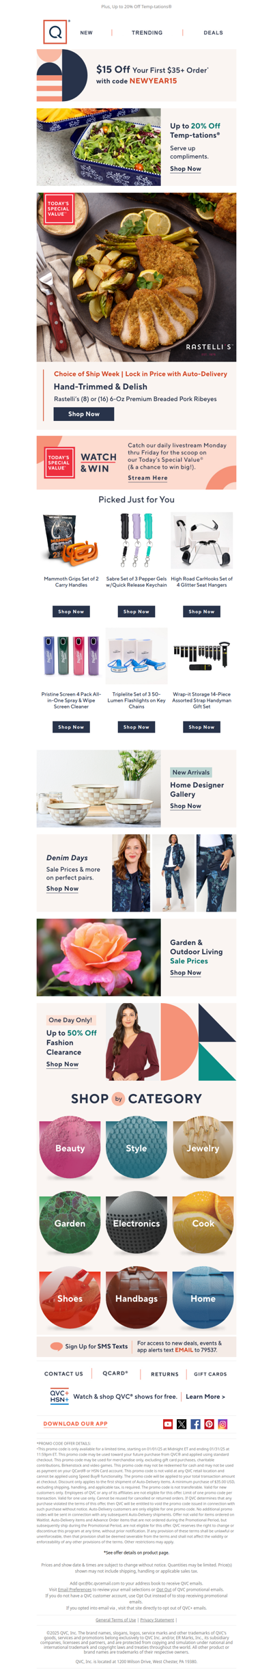The image size is (273, 1670).
Task: Follow the Stream Here link
Action: tap(147, 478)
